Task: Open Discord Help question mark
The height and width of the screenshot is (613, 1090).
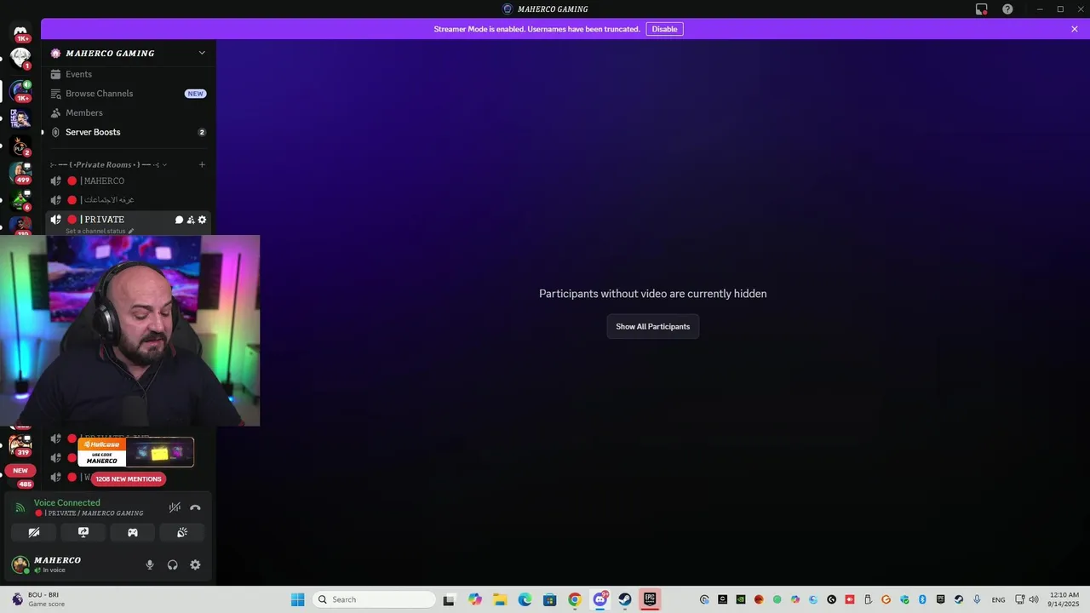Action: point(1007,9)
